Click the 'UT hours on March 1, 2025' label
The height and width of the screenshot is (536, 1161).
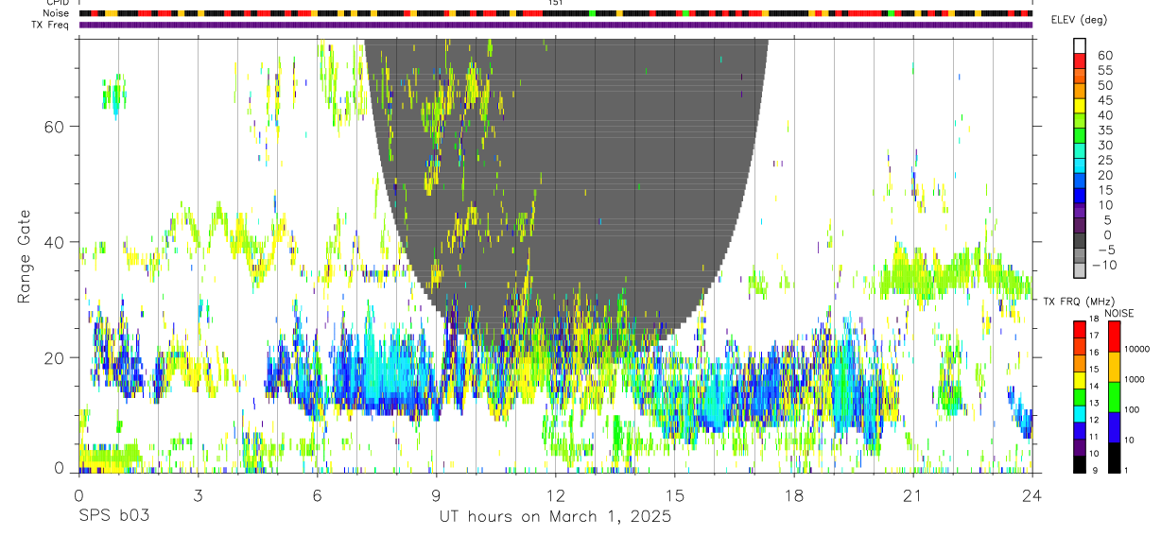[x=555, y=517]
